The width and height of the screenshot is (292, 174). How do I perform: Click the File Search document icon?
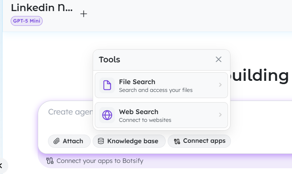(x=107, y=85)
